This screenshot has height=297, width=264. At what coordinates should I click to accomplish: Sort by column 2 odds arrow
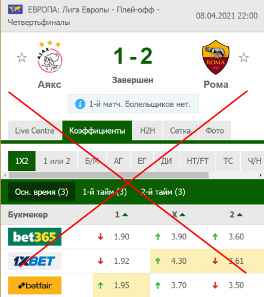pos(240,215)
